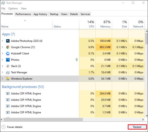Click the horizontal scrollbar thumb
The image size is (148, 132).
(x=43, y=120)
